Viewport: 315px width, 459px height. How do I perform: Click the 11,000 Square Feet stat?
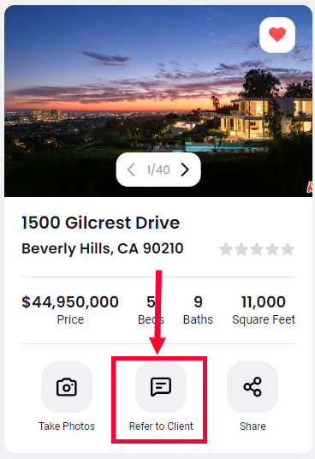[x=264, y=310]
